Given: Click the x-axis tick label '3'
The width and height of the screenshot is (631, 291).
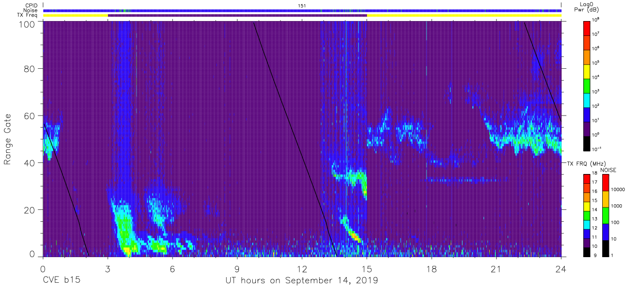Looking at the screenshot, I should 107,268.
